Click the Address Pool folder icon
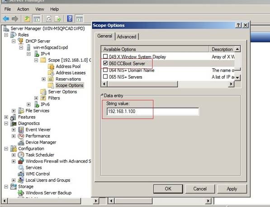The image size is (270, 207). (51, 66)
